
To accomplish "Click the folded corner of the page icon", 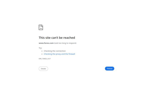I will (x=42, y=25).
